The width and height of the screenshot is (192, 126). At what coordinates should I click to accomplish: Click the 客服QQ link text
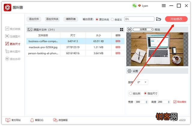pyautogui.click(x=39, y=120)
